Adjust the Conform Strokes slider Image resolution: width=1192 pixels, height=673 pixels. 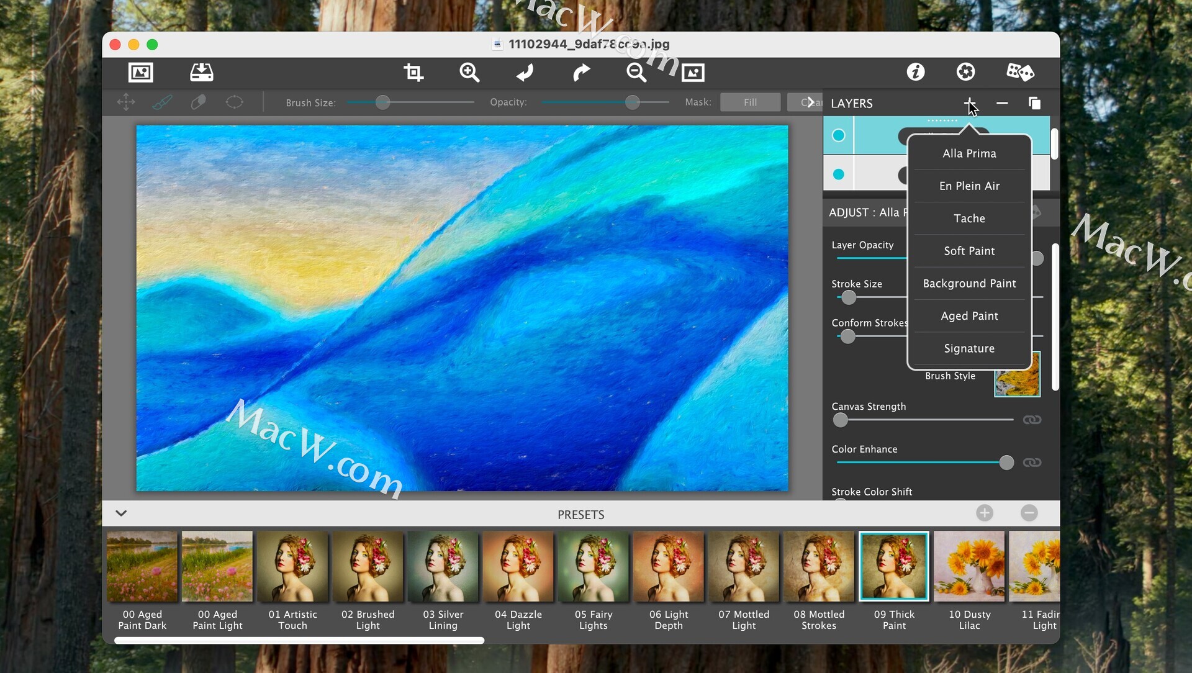click(847, 336)
